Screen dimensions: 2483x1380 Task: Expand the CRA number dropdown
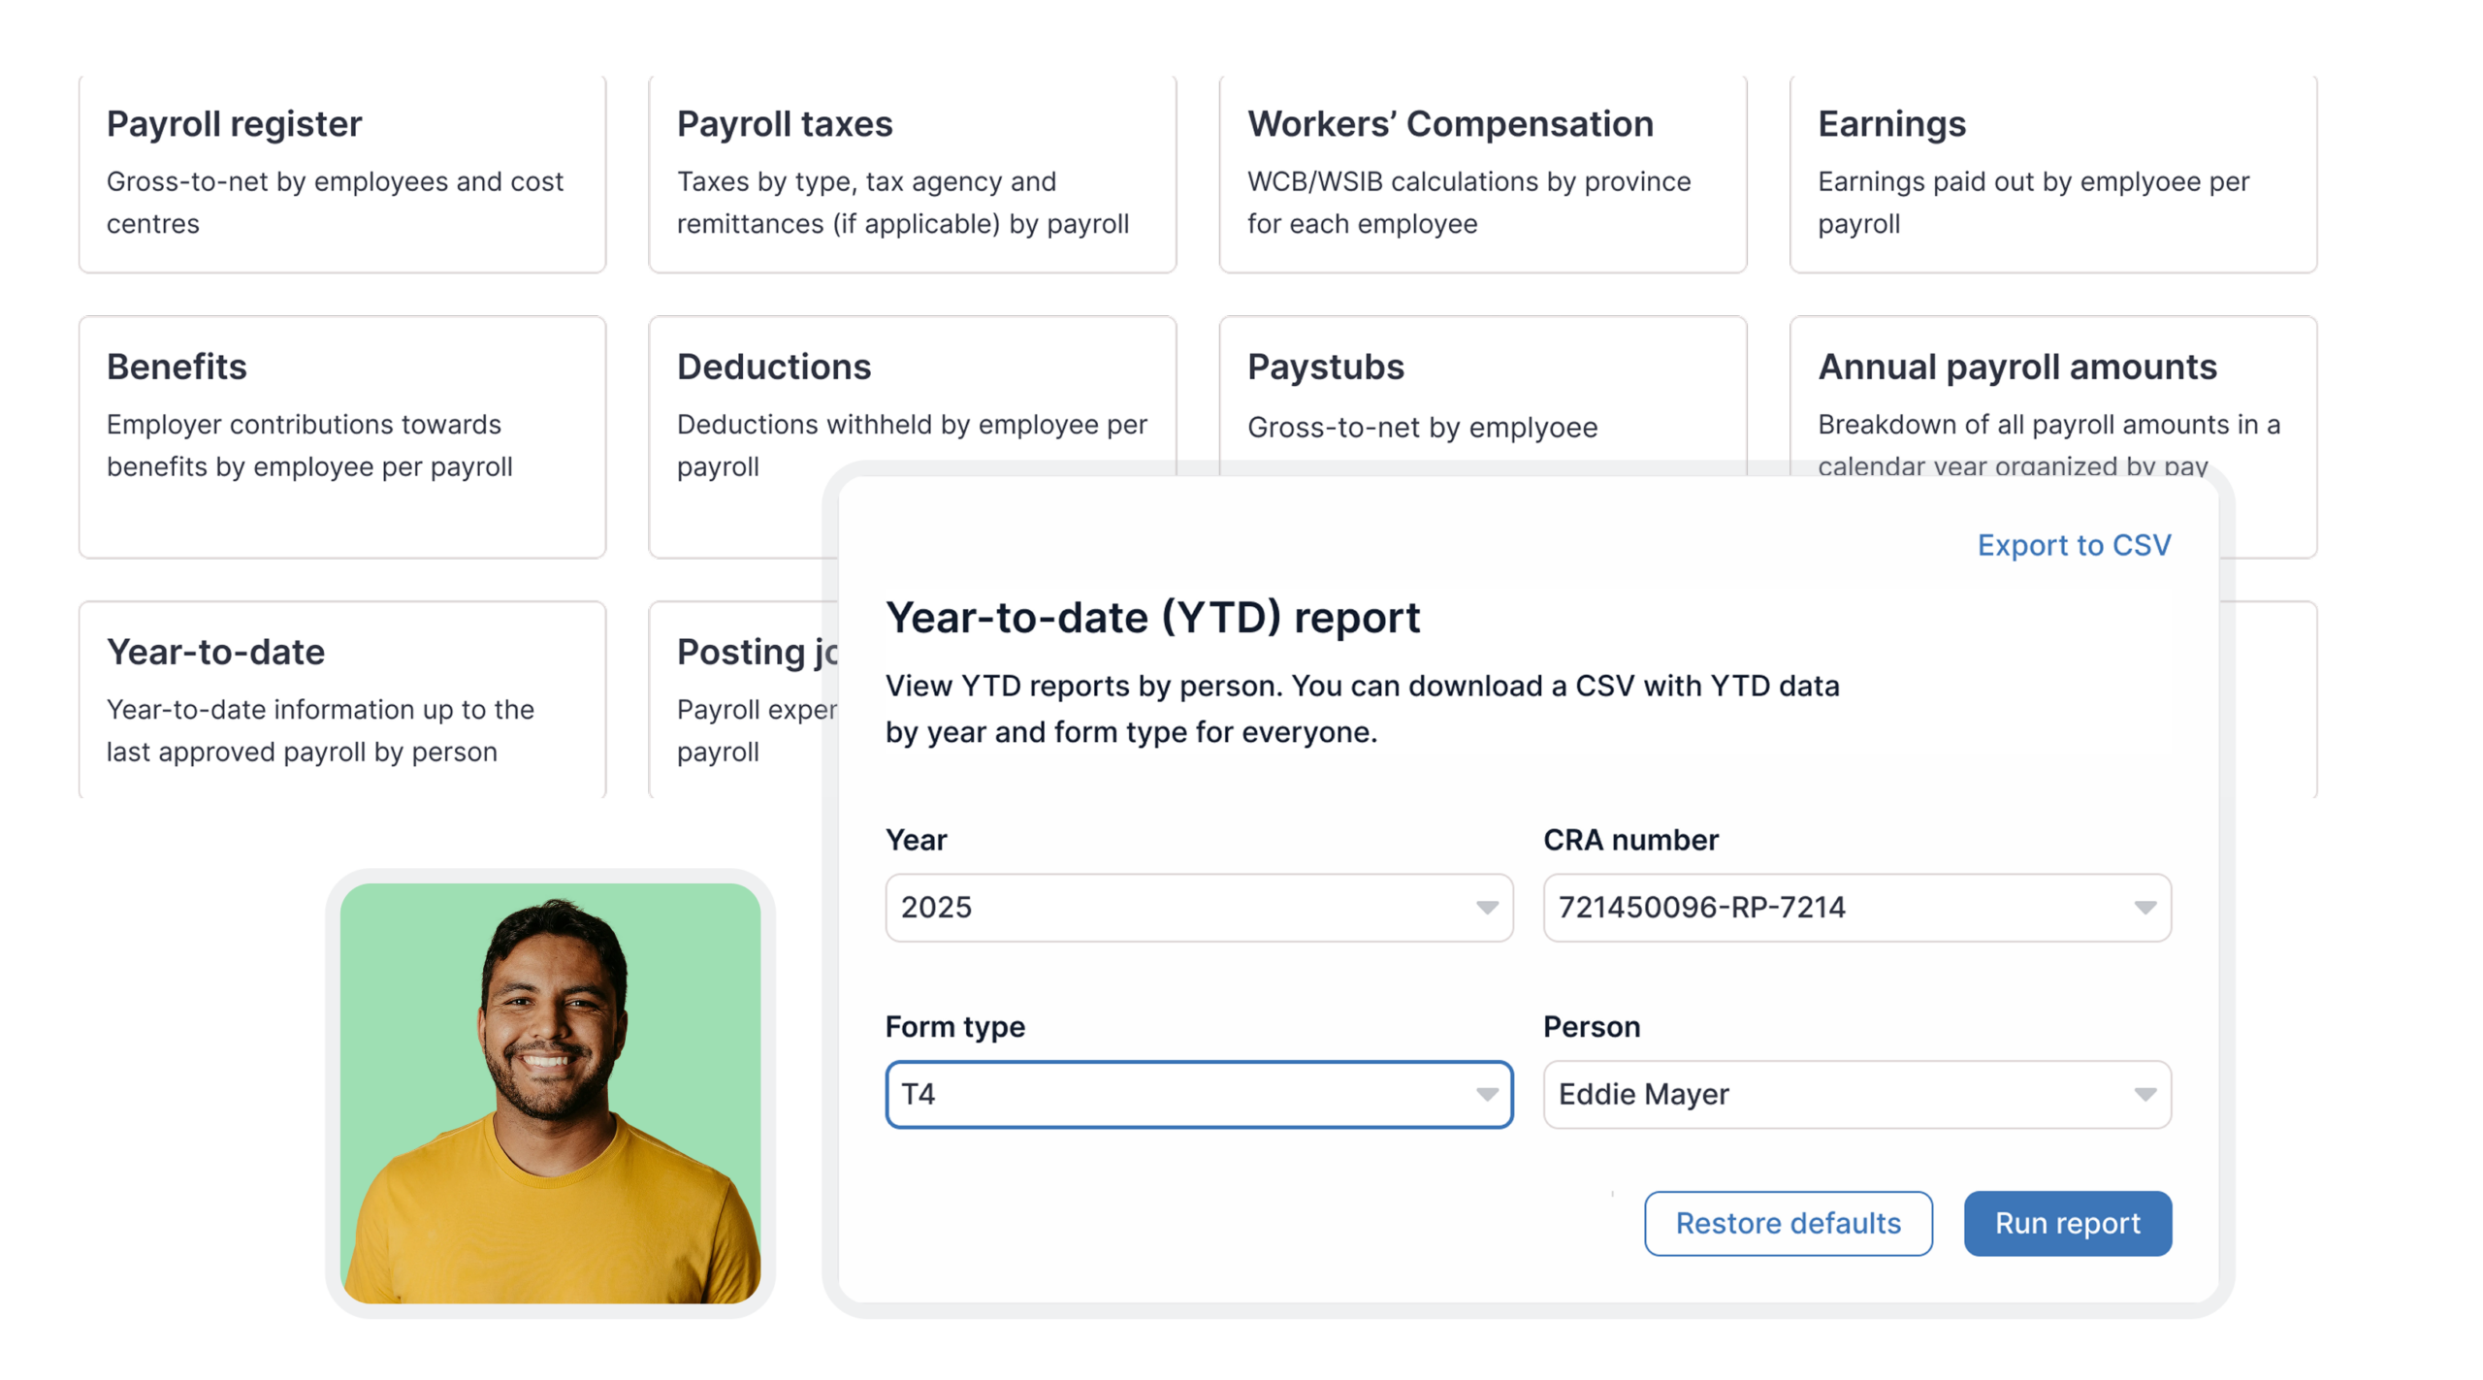(x=1855, y=909)
